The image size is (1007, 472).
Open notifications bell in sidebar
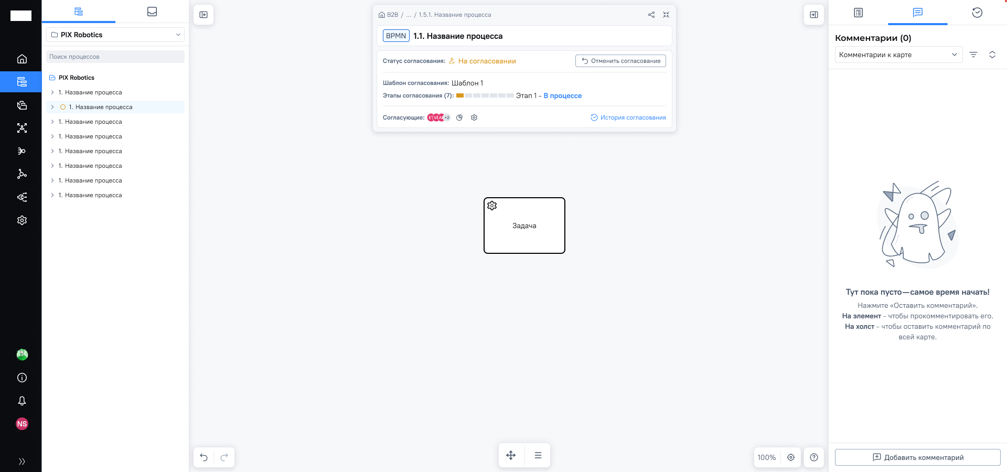point(22,401)
